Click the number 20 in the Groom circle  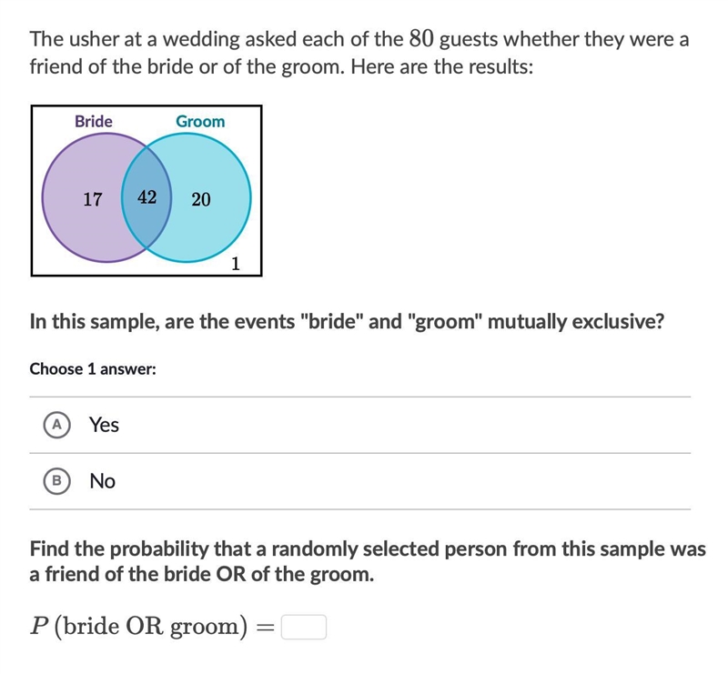(201, 199)
